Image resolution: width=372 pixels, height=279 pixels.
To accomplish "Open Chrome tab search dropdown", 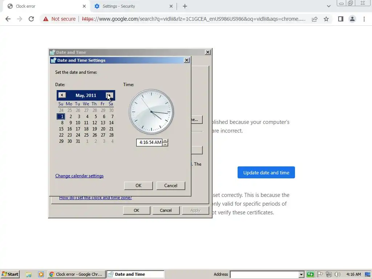I will [328, 6].
